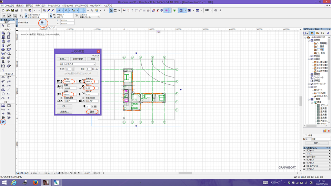331x186 pixels.
Task: Click the Undo arrow icon
Action: tap(35, 10)
